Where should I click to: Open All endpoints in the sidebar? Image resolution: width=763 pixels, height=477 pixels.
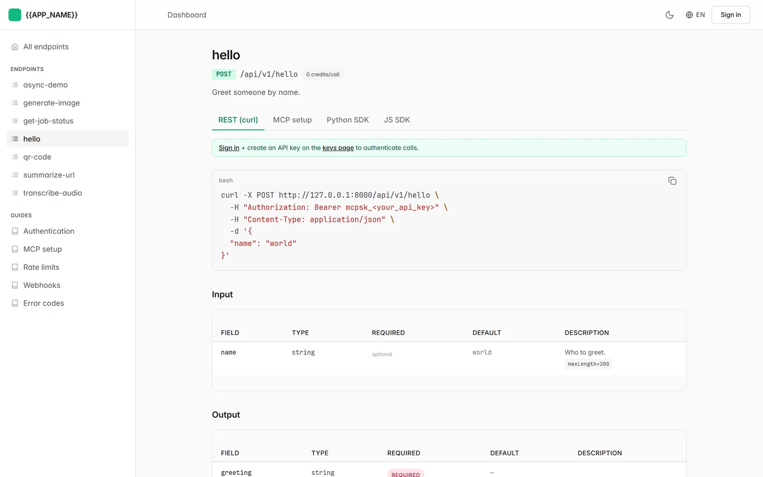pyautogui.click(x=68, y=47)
